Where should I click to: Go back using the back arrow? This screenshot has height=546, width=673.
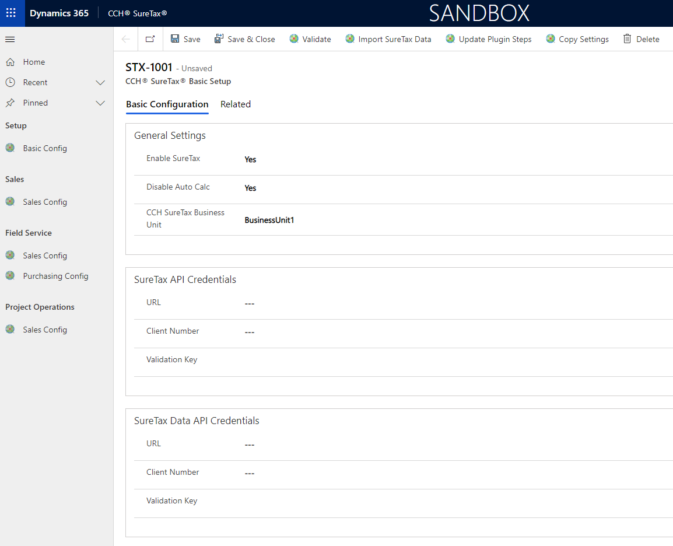pos(126,39)
